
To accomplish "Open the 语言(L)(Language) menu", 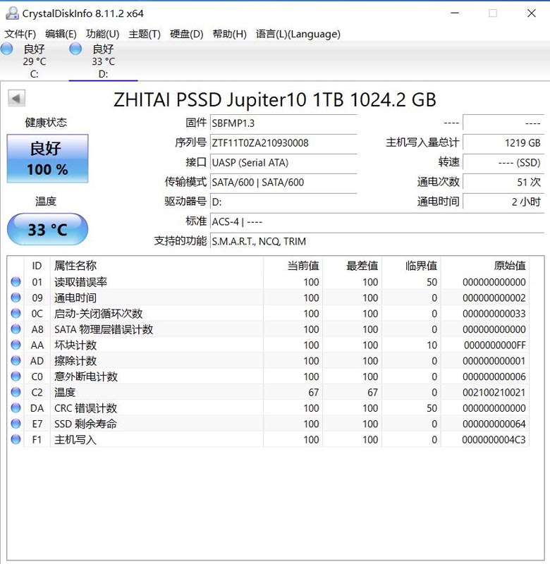I will click(298, 34).
